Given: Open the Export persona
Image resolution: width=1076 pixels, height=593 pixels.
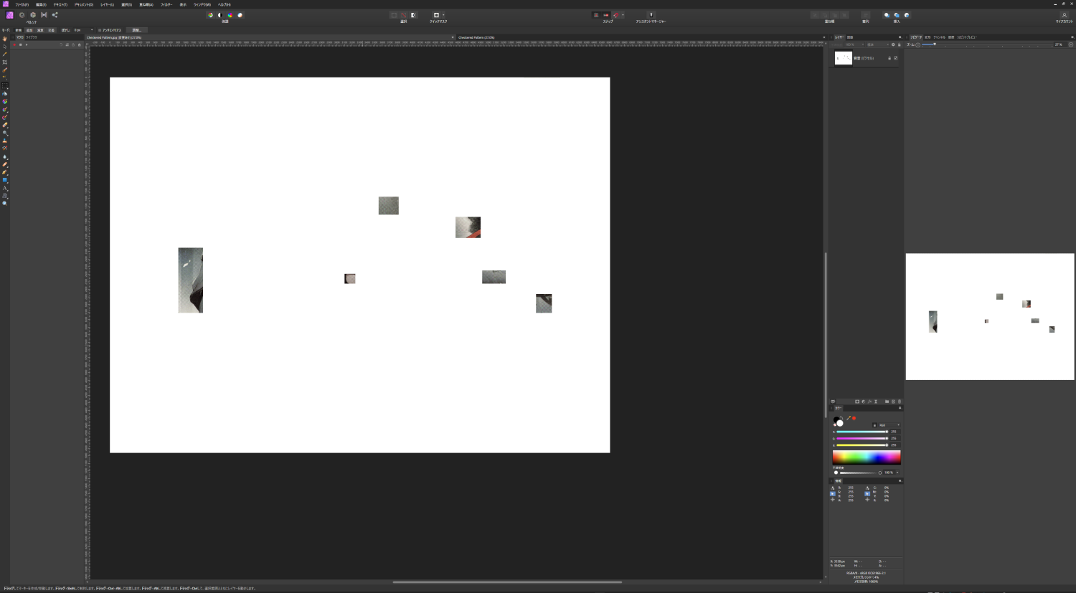Looking at the screenshot, I should pyautogui.click(x=55, y=14).
